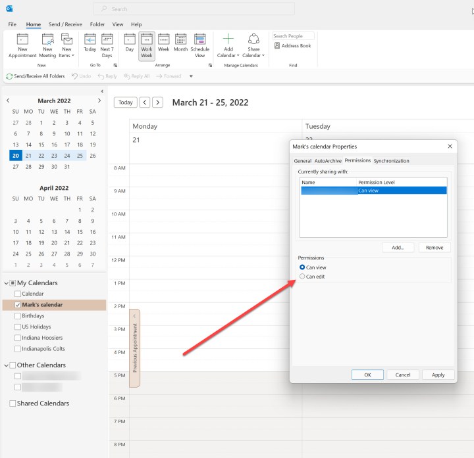Image resolution: width=474 pixels, height=458 pixels.
Task: Open the Go To dialog launcher
Action: click(x=115, y=65)
